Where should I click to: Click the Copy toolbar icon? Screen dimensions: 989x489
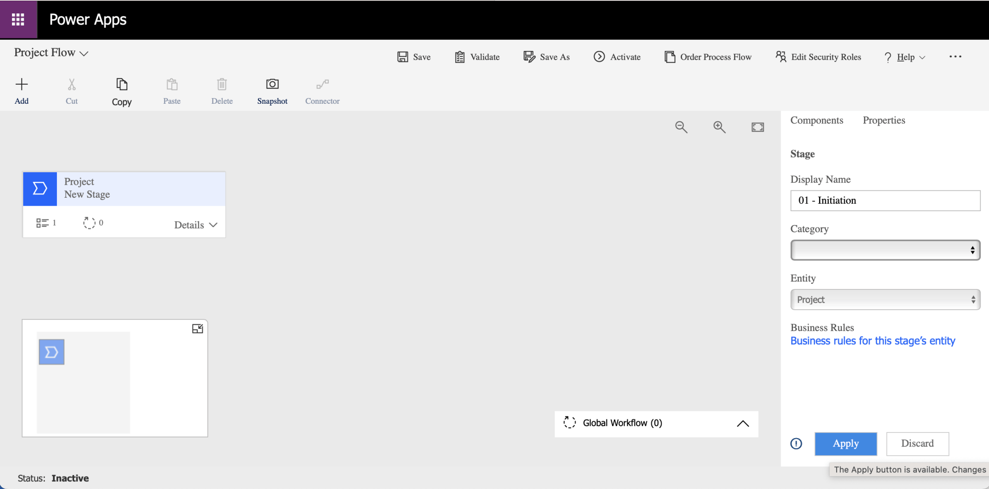pyautogui.click(x=122, y=84)
